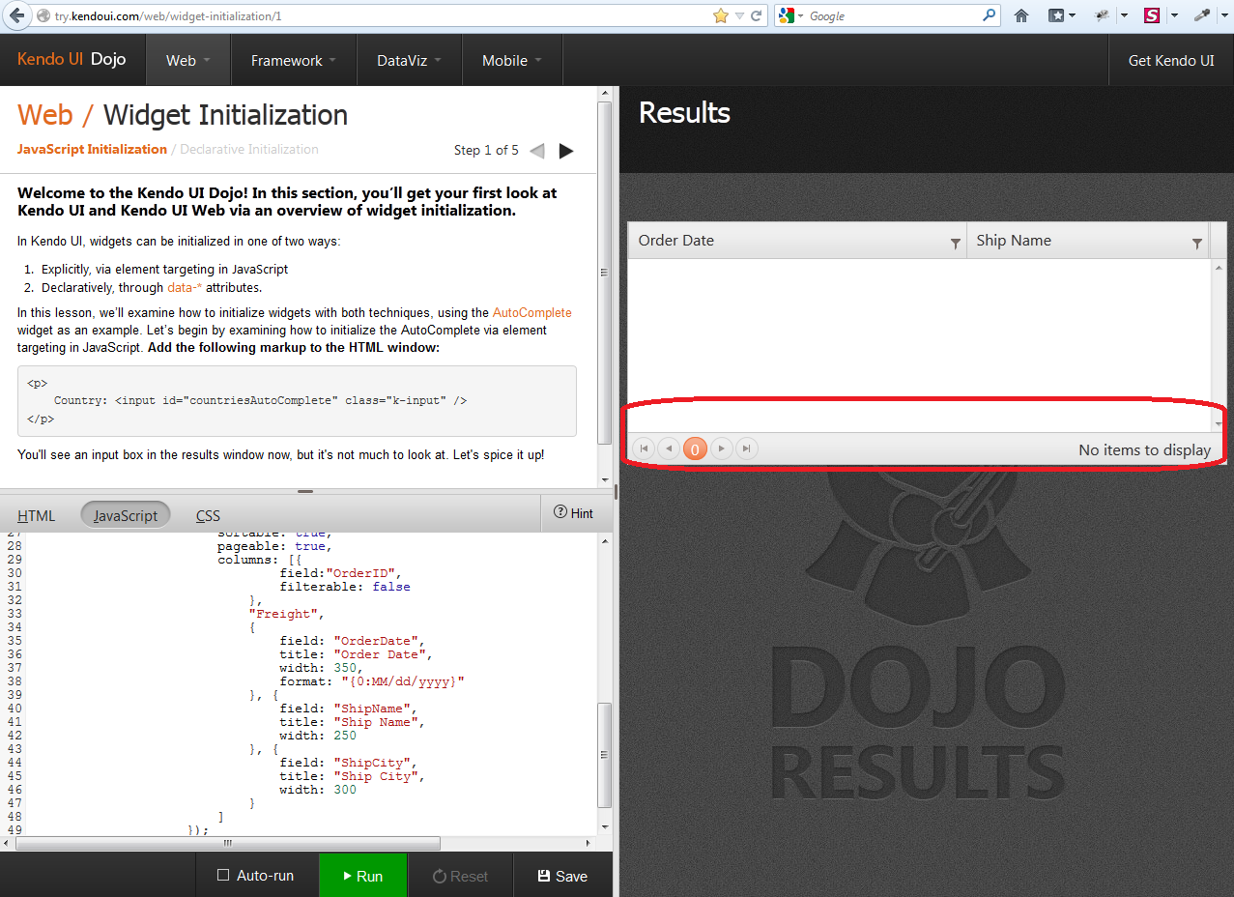Open the DataViz menu

(x=410, y=60)
